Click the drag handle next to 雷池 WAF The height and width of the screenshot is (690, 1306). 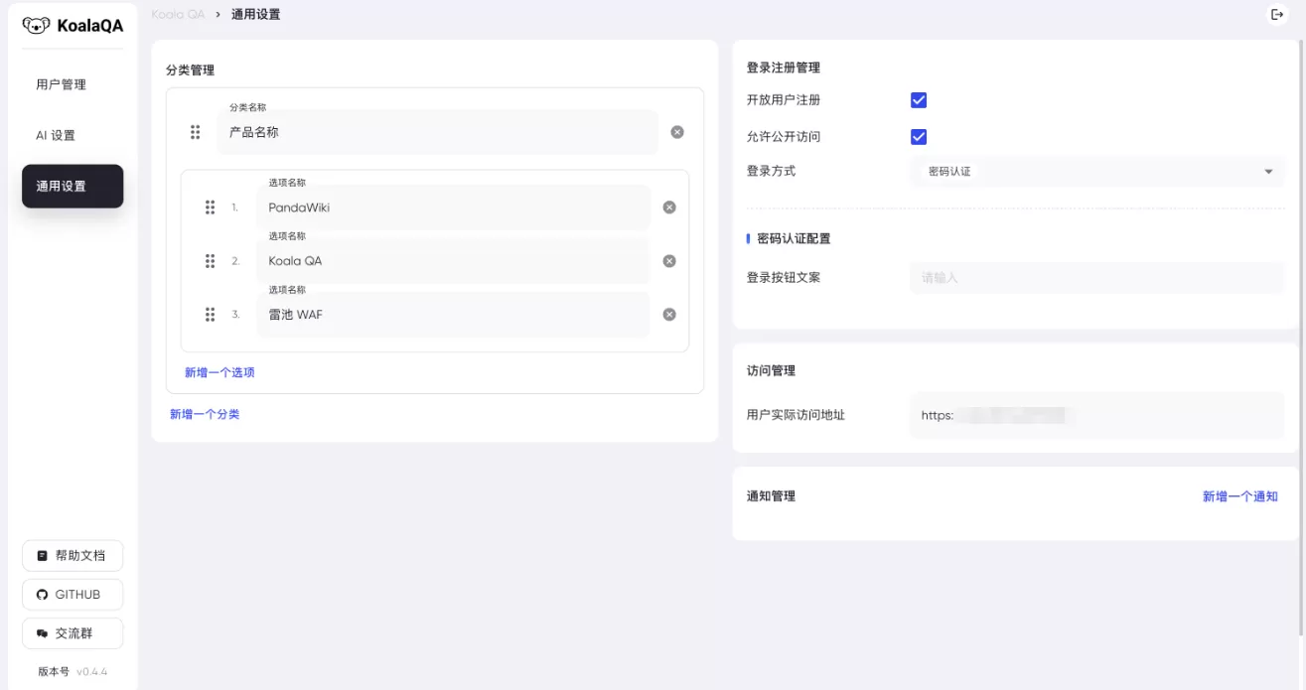point(211,315)
